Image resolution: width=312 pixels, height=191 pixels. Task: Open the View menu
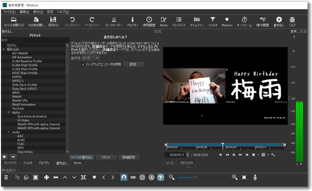(x=38, y=12)
